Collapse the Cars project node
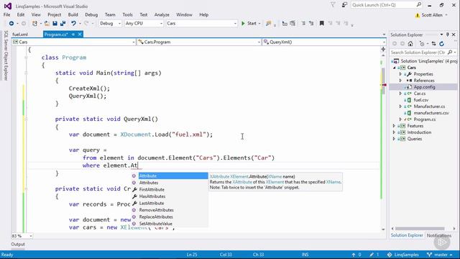 pos(394,68)
